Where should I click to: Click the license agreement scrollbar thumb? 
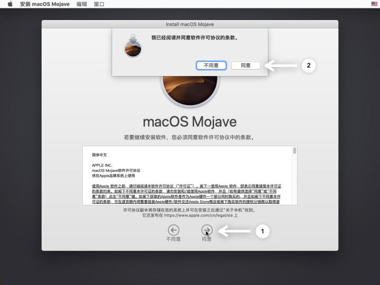[x=294, y=151]
